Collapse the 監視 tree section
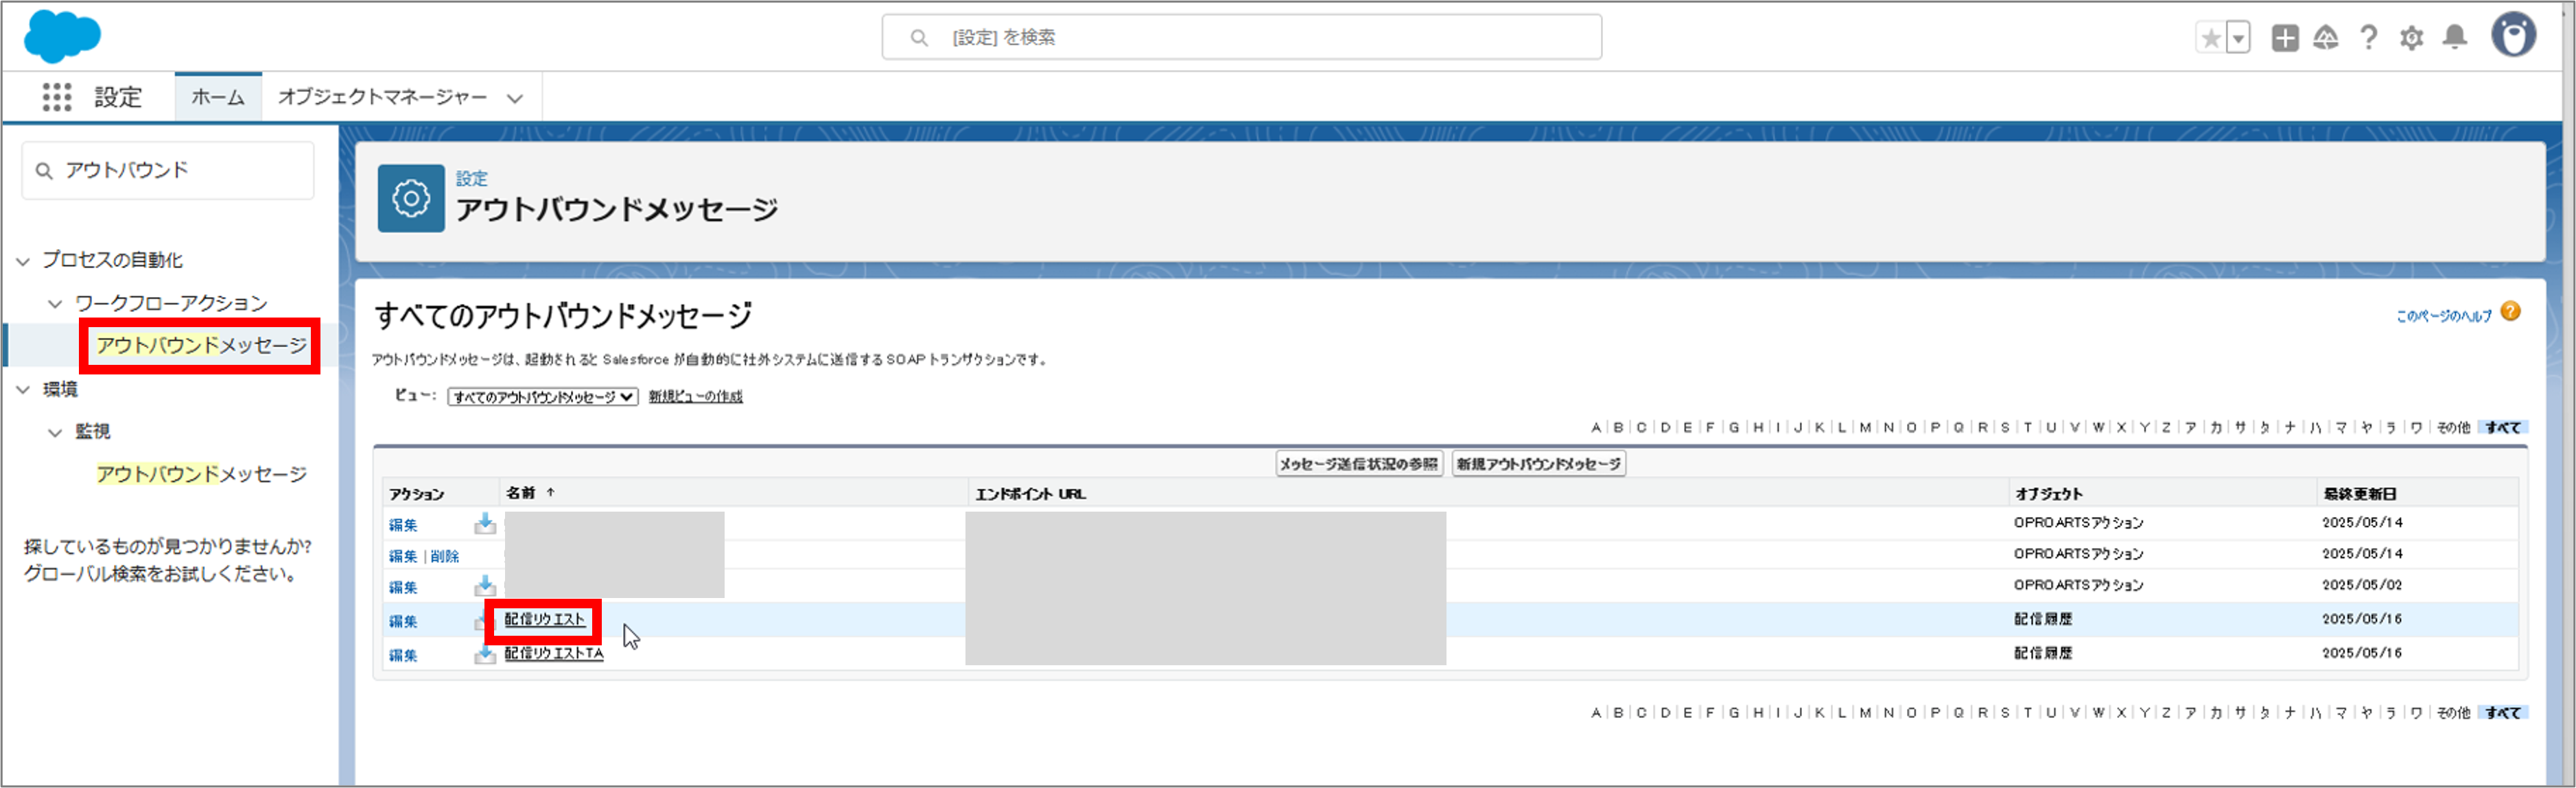This screenshot has width=2576, height=788. (55, 431)
